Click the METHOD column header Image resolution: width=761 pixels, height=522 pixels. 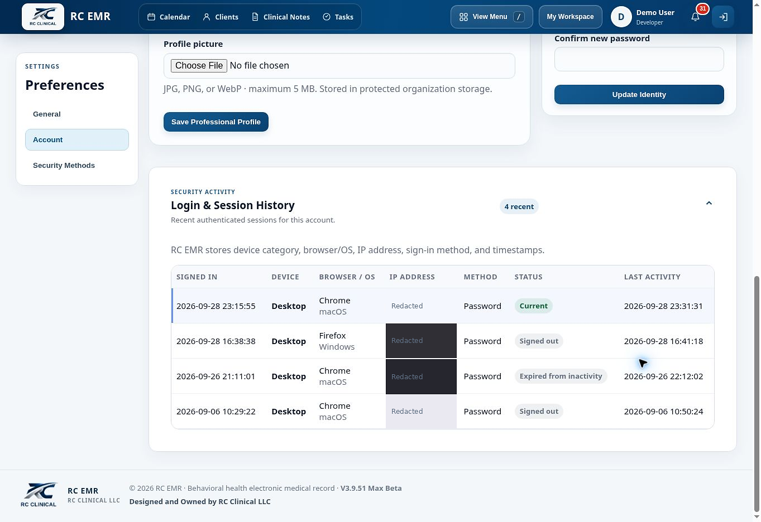coord(480,277)
